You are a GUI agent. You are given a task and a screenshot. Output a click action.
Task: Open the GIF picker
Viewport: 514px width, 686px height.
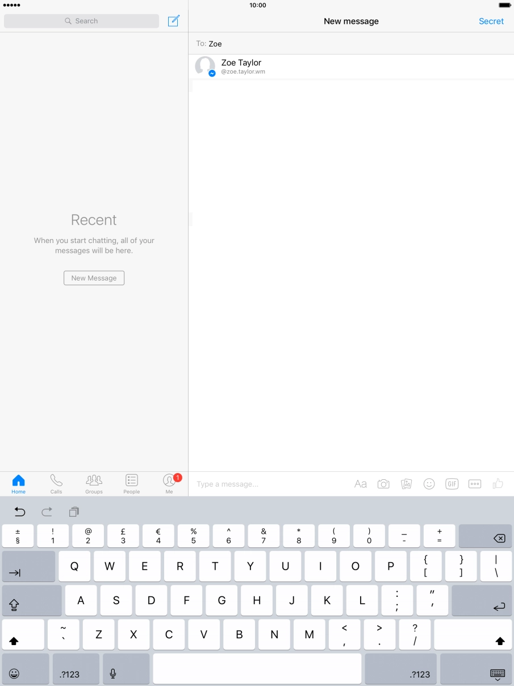click(x=452, y=484)
